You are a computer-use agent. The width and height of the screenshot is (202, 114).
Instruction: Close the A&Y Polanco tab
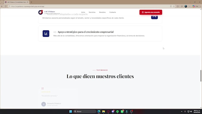coord(28,2)
